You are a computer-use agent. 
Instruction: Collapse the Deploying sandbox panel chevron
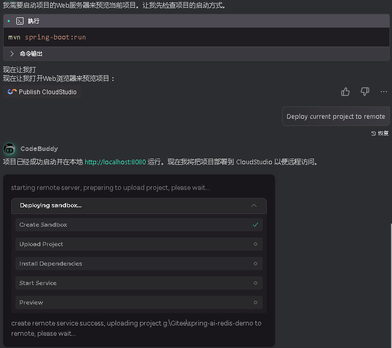[254, 206]
